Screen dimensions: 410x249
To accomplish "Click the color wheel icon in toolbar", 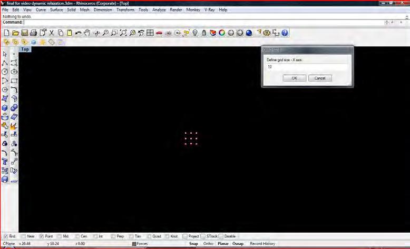I will [222, 33].
